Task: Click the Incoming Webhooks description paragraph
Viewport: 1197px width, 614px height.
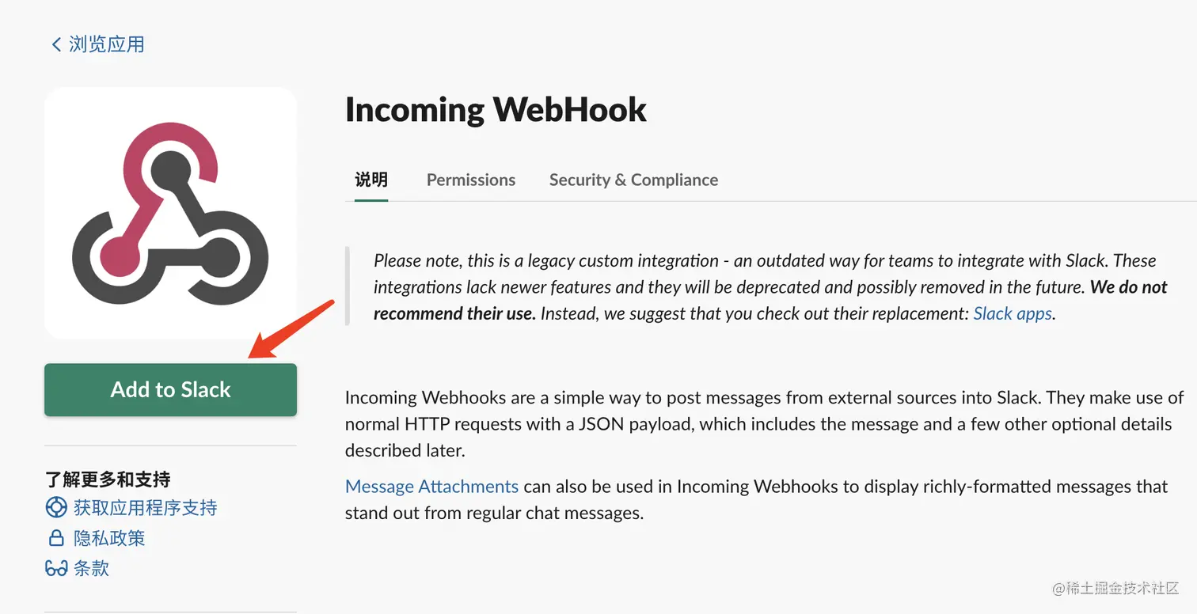Action: (760, 423)
